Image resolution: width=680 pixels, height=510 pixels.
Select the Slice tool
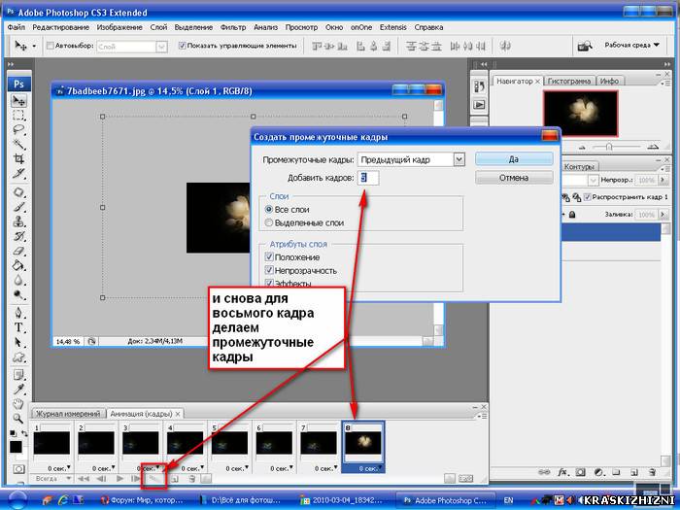pos(18,173)
